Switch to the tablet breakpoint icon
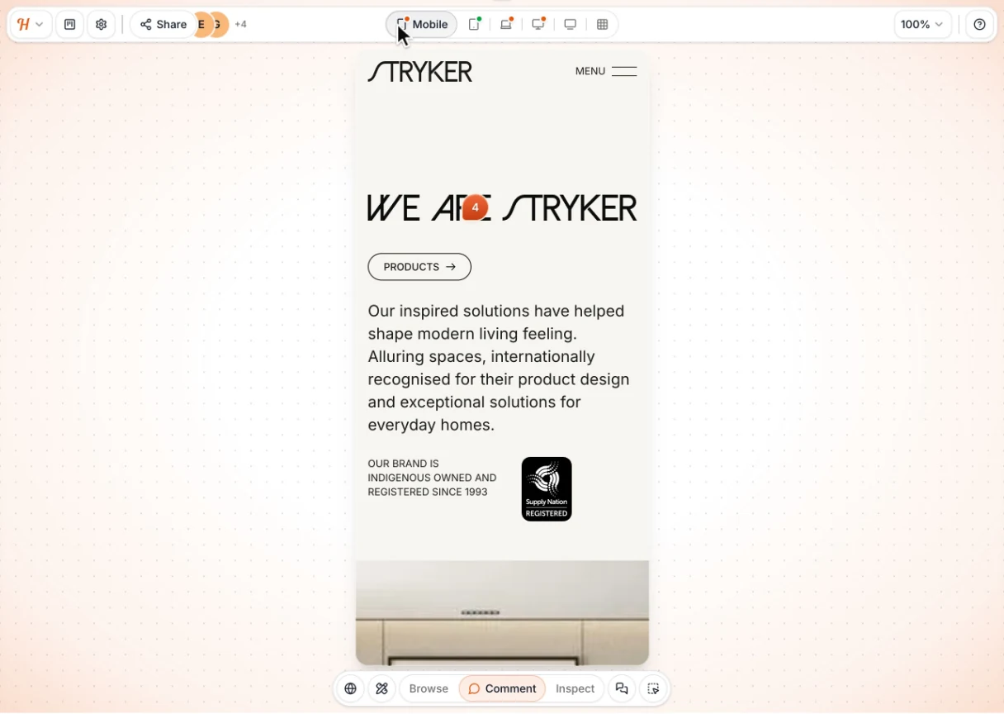This screenshot has width=1004, height=714. tap(475, 25)
